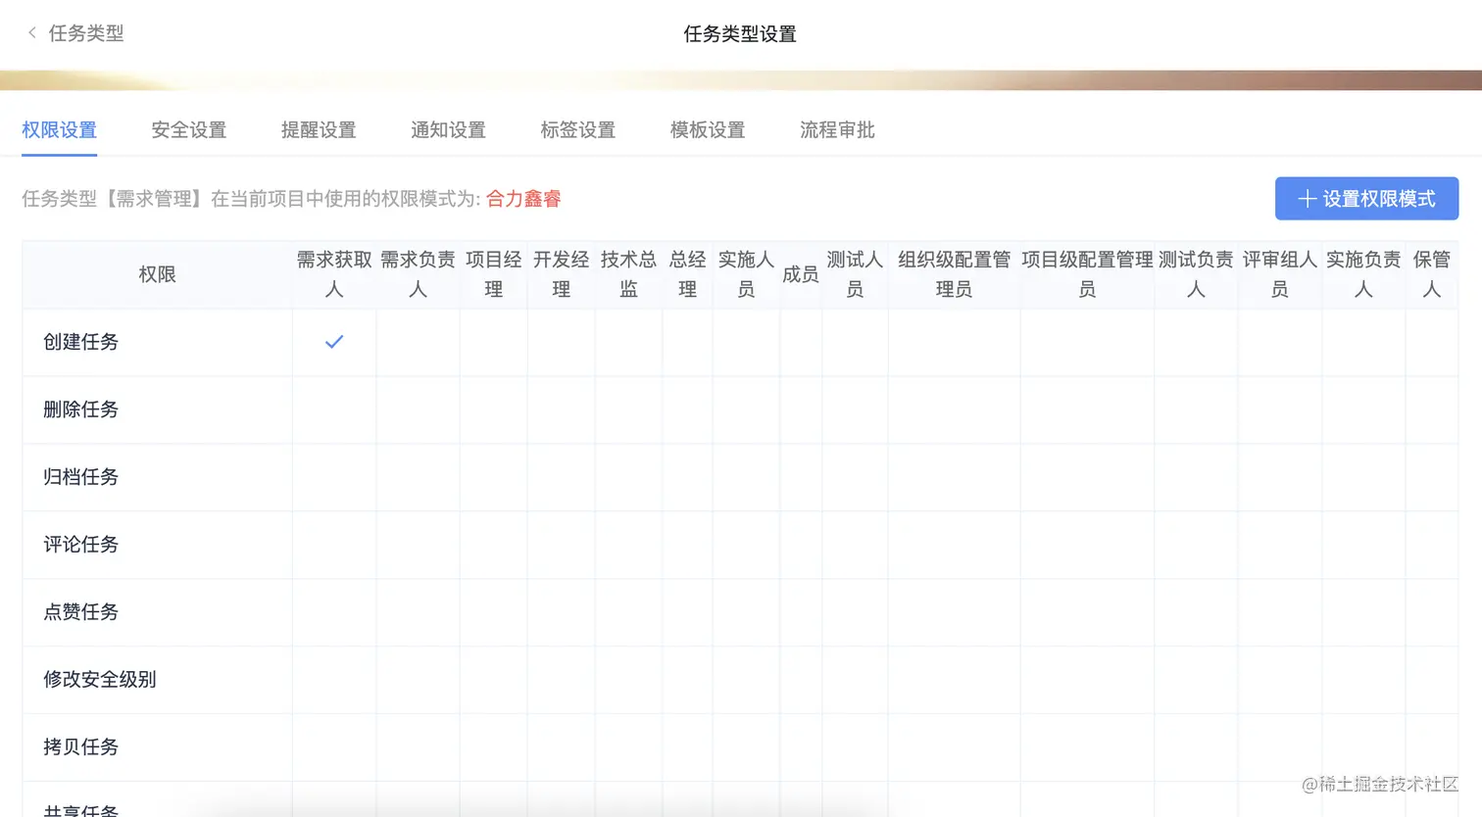Image resolution: width=1482 pixels, height=817 pixels.
Task: Check 创建任务 for 项目经理
Action: [493, 342]
